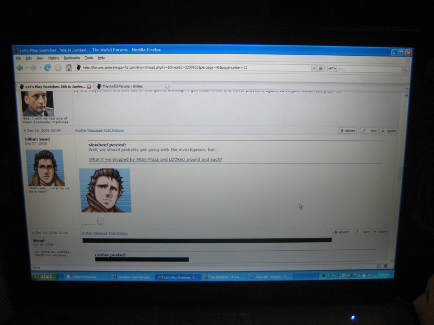434x325 pixels.
Task: Follow the Alton Plaza LOOKed around link
Action: pos(156,159)
